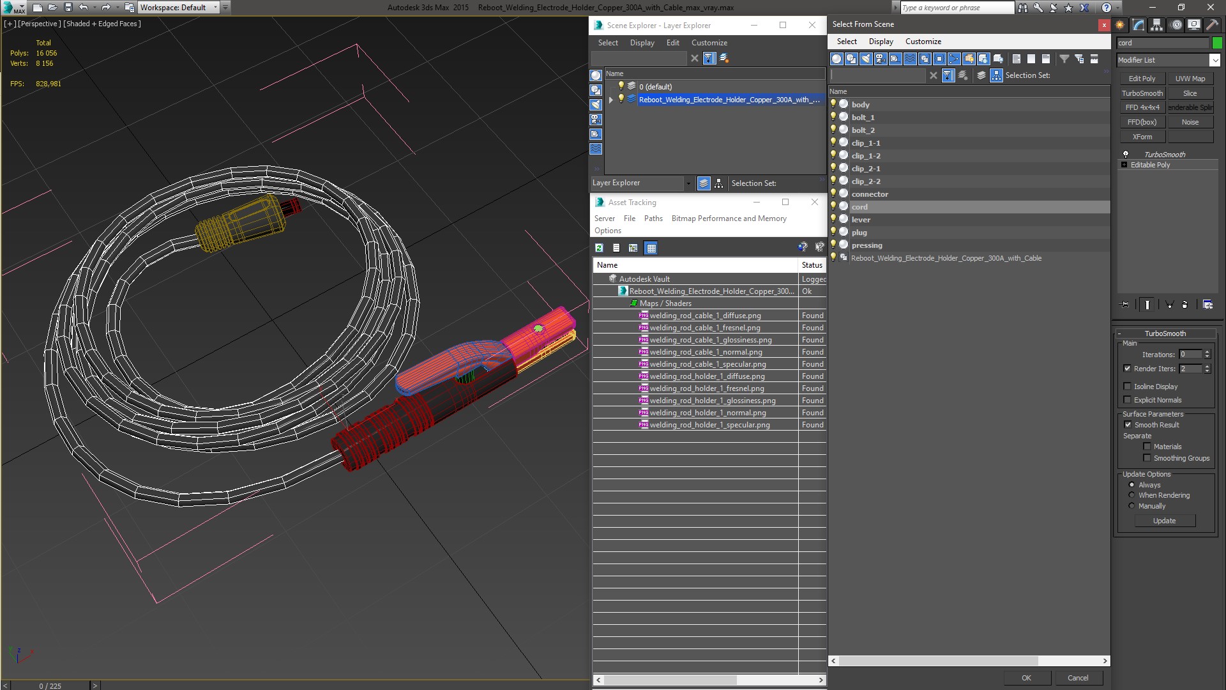Click OK in Select From Scene dialog

click(x=1026, y=678)
